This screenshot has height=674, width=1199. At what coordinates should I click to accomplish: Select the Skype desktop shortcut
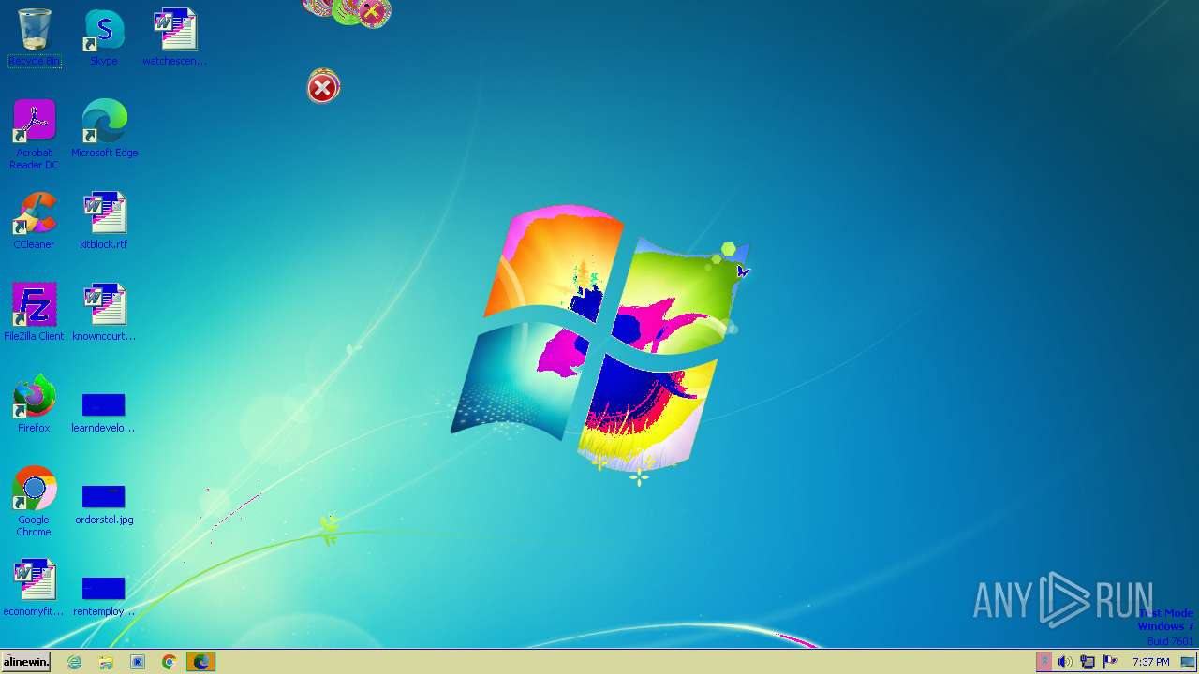(104, 37)
